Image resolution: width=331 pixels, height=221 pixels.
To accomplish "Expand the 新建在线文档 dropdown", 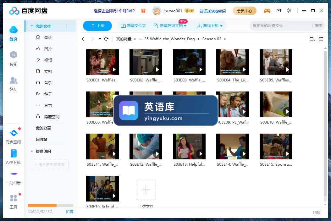I will (185, 26).
